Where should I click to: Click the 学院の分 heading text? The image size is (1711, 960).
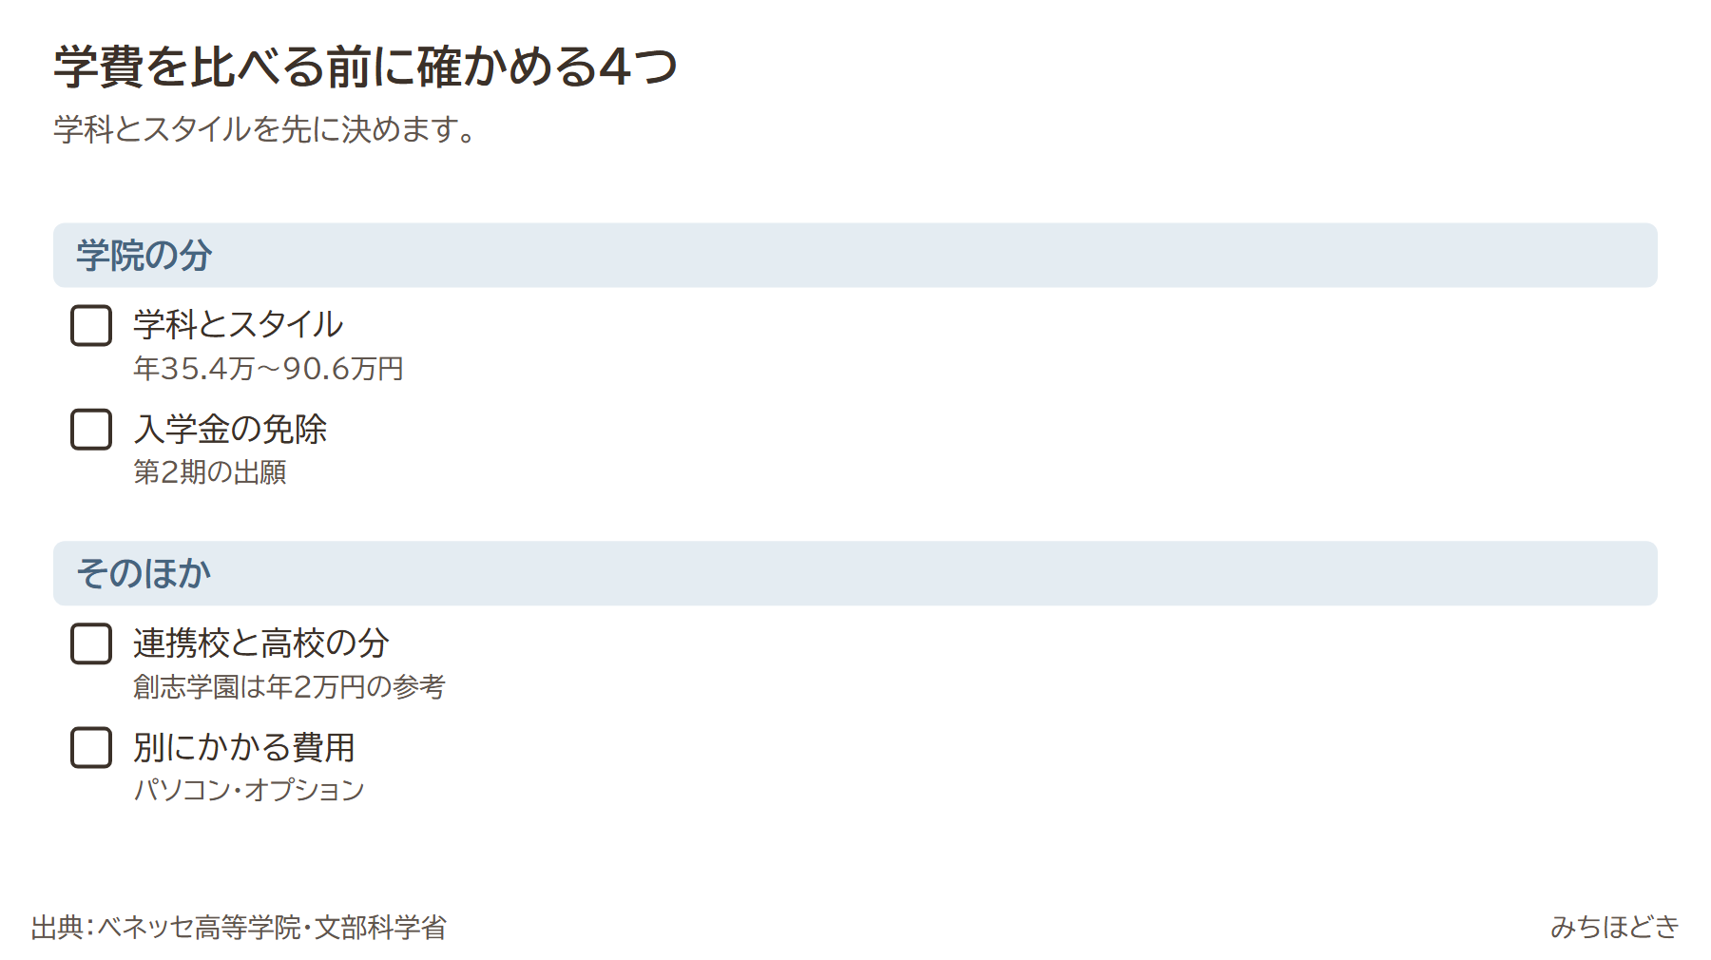point(144,256)
